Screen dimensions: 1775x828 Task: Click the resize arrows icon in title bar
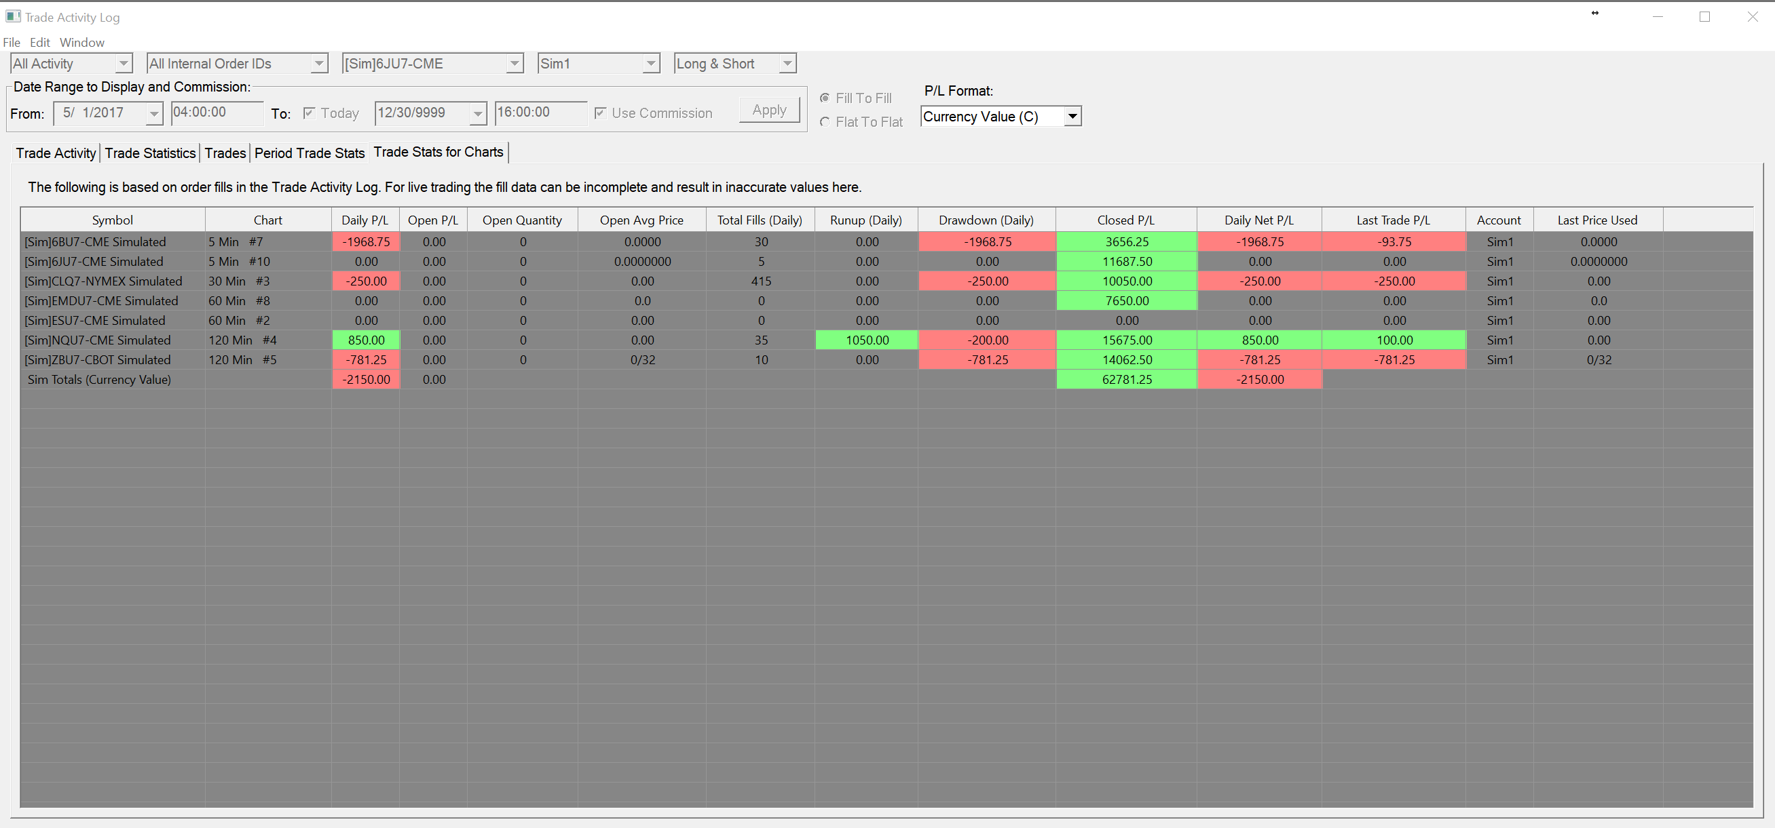coord(1594,13)
